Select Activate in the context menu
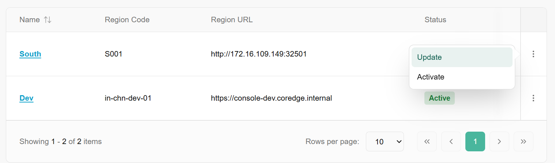555x163 pixels. [462, 77]
